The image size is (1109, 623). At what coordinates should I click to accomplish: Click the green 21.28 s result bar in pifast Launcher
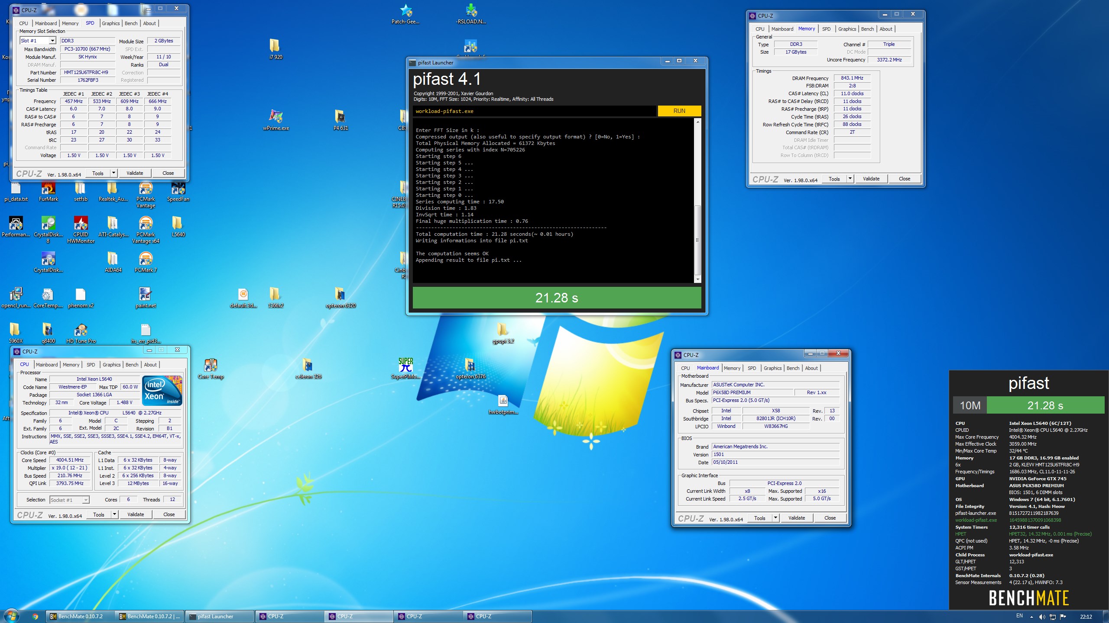click(x=557, y=298)
